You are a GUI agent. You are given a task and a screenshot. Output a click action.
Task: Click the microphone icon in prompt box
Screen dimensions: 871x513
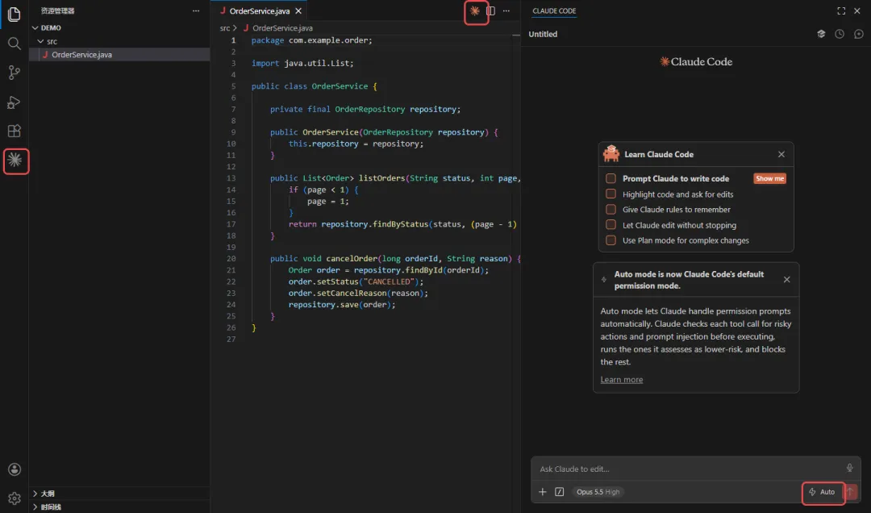(849, 468)
